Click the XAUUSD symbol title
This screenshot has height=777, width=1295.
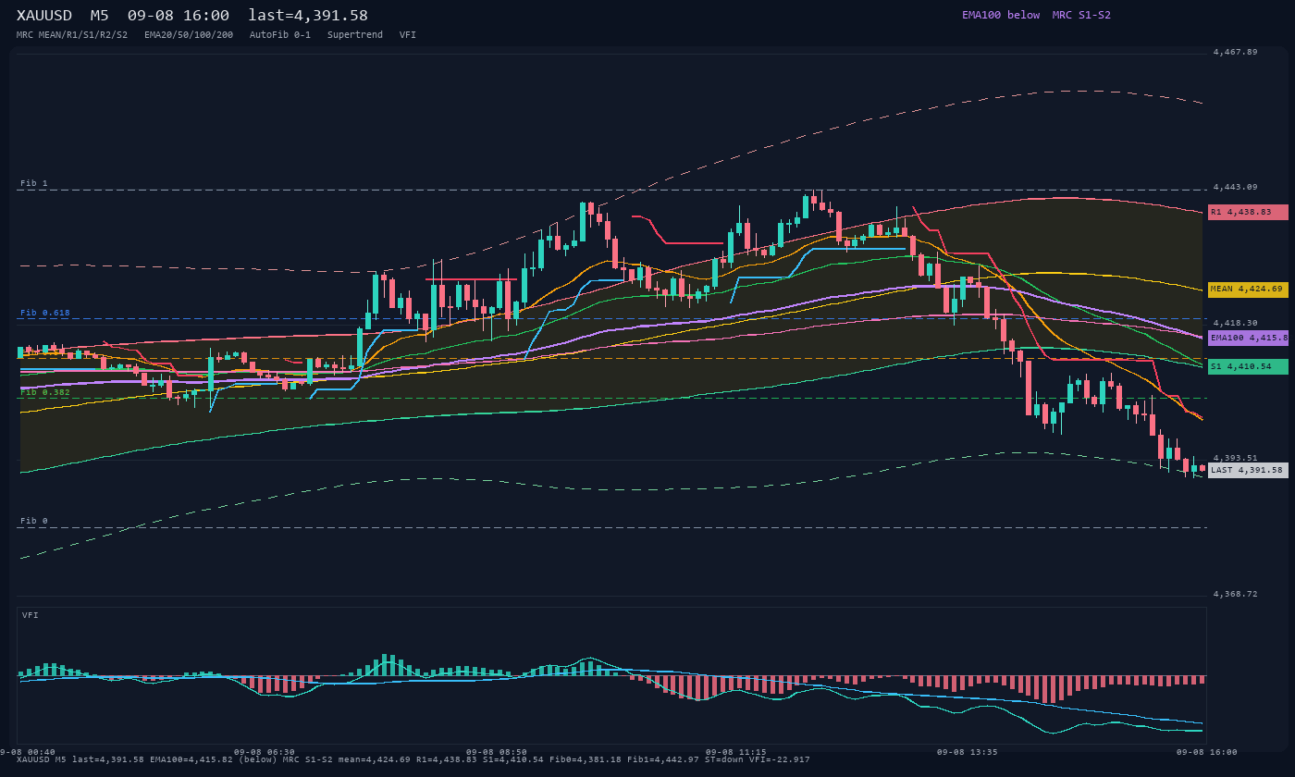coord(44,15)
